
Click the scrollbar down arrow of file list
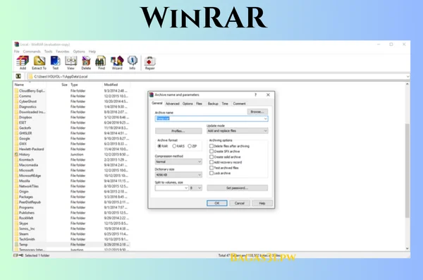407,249
